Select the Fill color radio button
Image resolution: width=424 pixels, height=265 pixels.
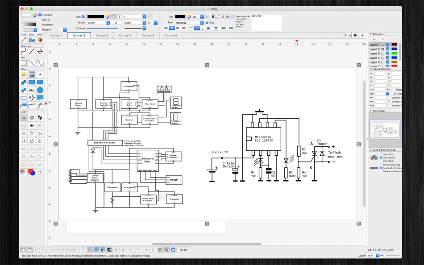[x=40, y=15]
